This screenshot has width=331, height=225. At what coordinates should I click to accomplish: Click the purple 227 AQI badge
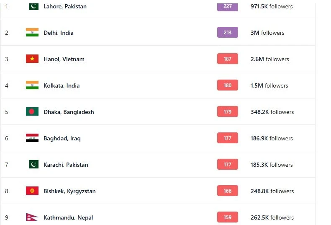pyautogui.click(x=228, y=6)
